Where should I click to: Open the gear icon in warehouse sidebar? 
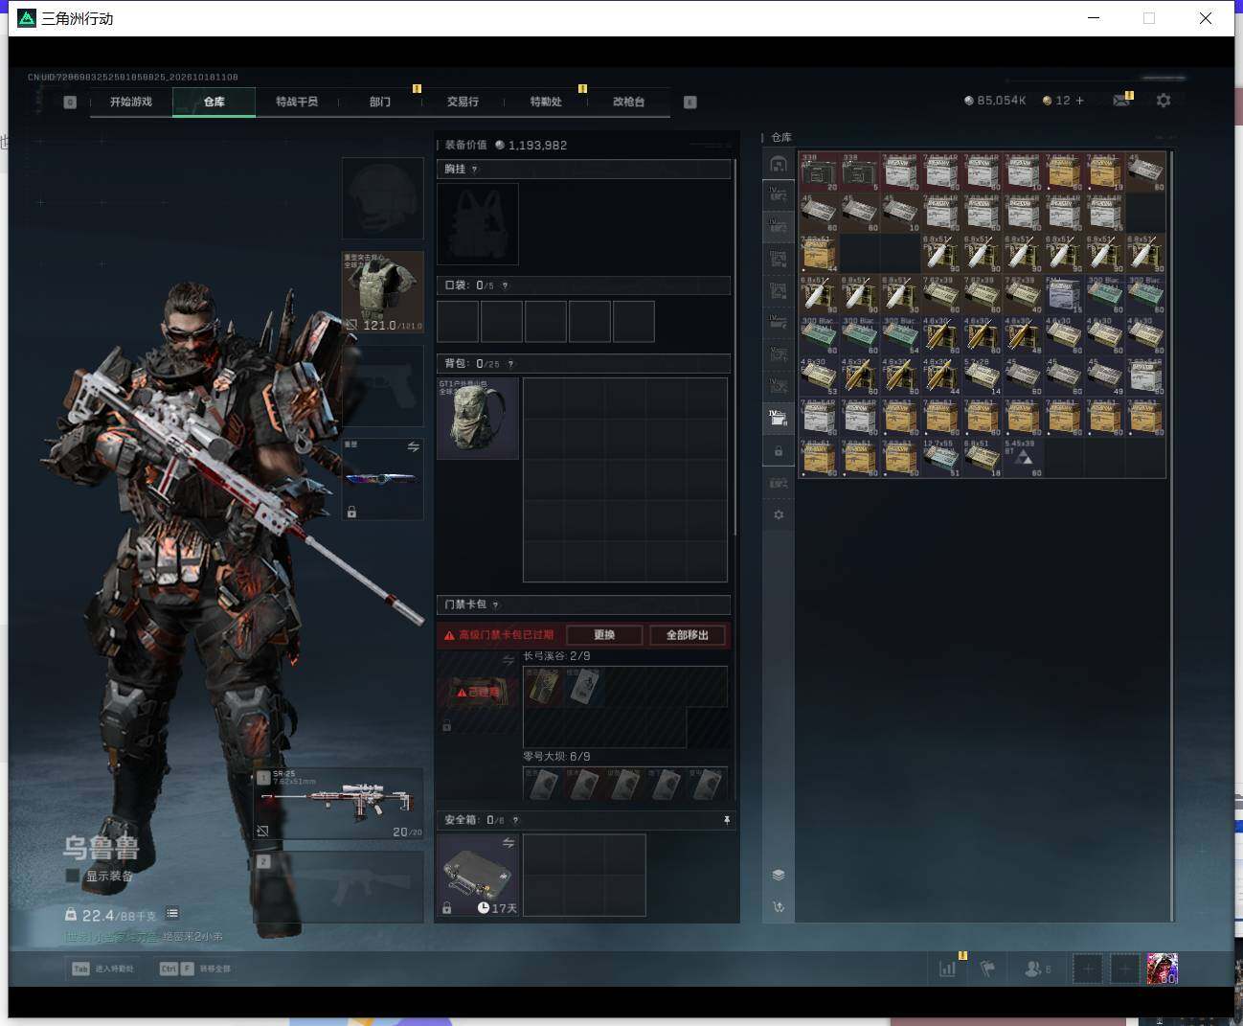click(x=779, y=514)
